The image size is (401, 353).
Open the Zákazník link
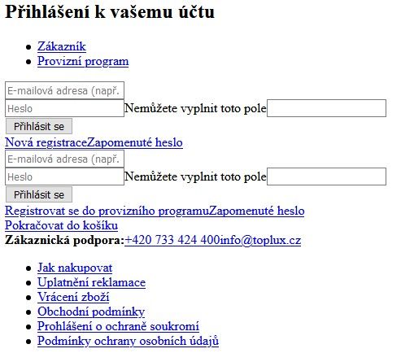[62, 46]
